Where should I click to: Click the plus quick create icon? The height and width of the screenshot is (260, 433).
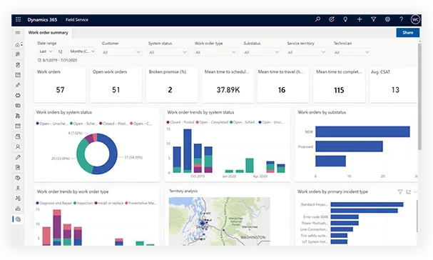point(360,19)
